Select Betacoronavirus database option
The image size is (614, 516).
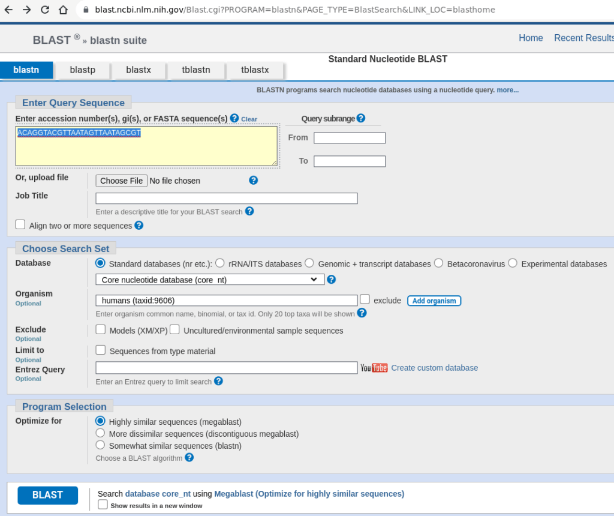tap(438, 263)
